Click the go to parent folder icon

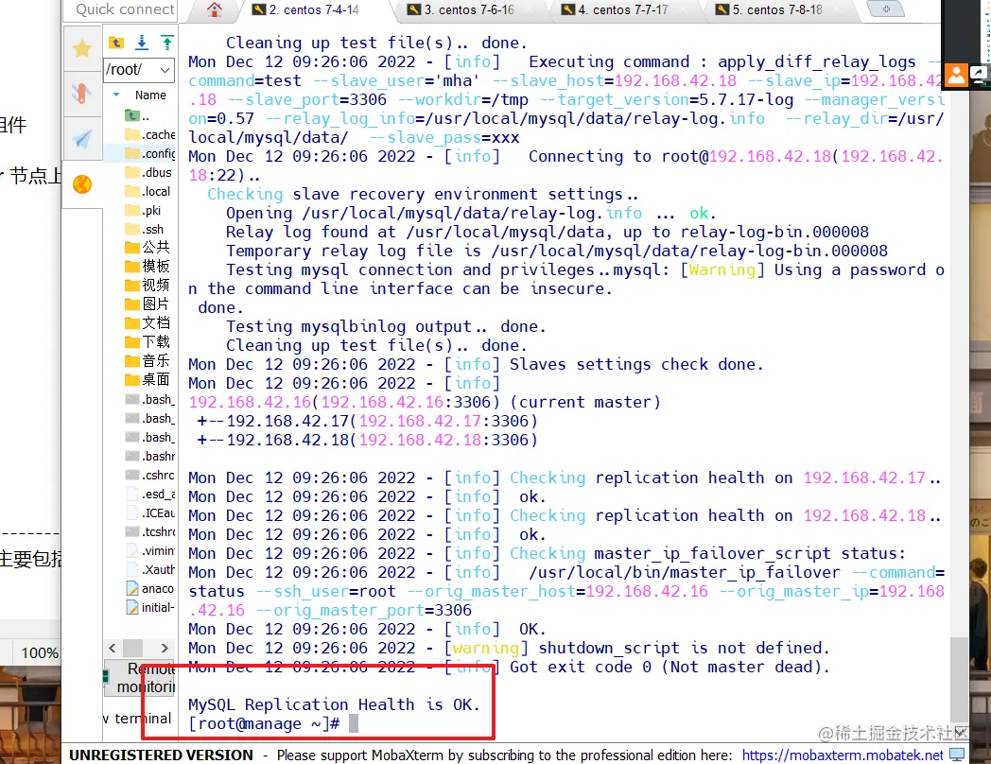point(116,43)
